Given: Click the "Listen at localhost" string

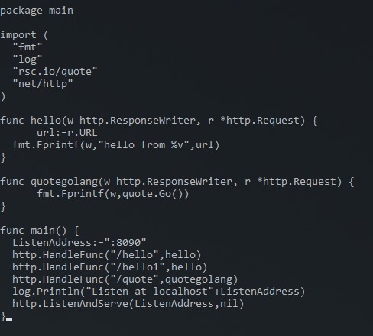Looking at the screenshot, I should [x=150, y=292].
